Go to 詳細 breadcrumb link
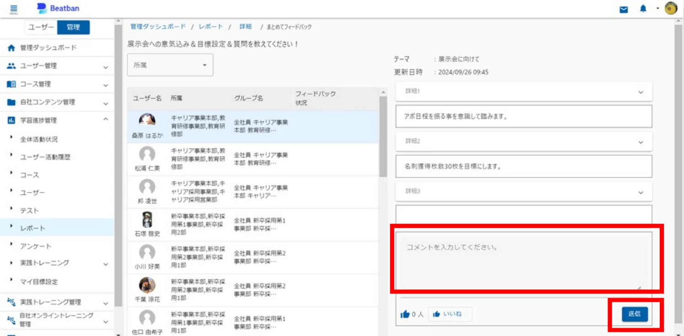This screenshot has height=336, width=684. pos(246,26)
